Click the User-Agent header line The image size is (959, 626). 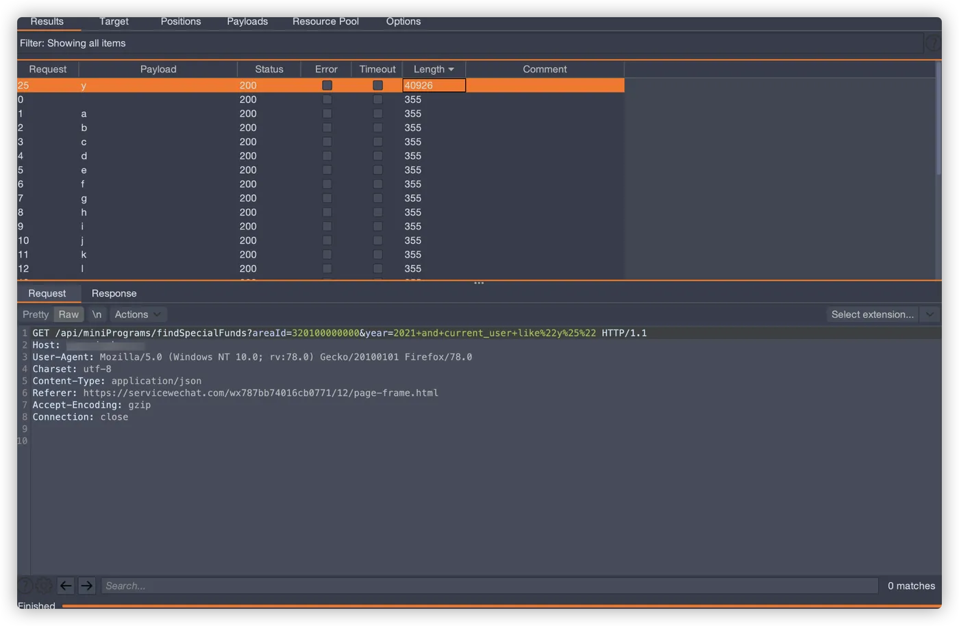tap(252, 357)
